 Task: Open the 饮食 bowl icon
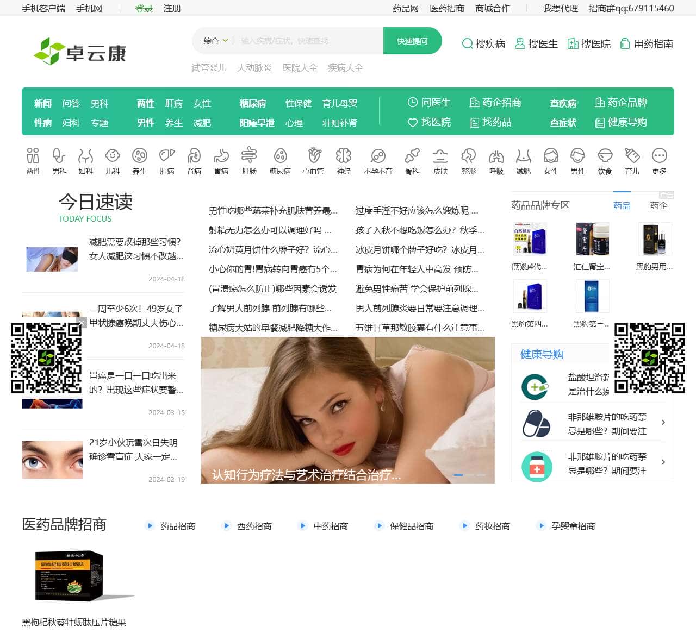point(605,156)
